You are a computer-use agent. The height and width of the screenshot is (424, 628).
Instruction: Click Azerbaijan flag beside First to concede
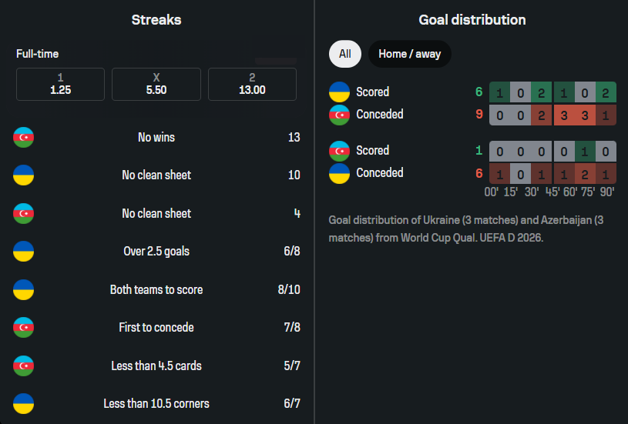[x=24, y=327]
